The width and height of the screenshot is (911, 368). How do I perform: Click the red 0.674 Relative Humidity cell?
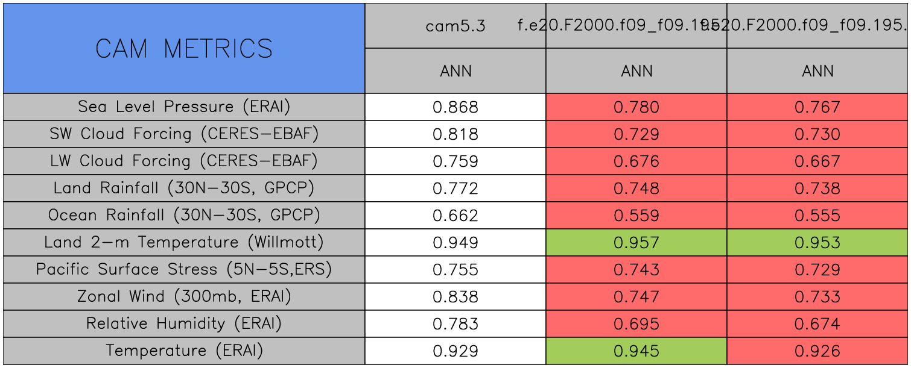coord(817,324)
